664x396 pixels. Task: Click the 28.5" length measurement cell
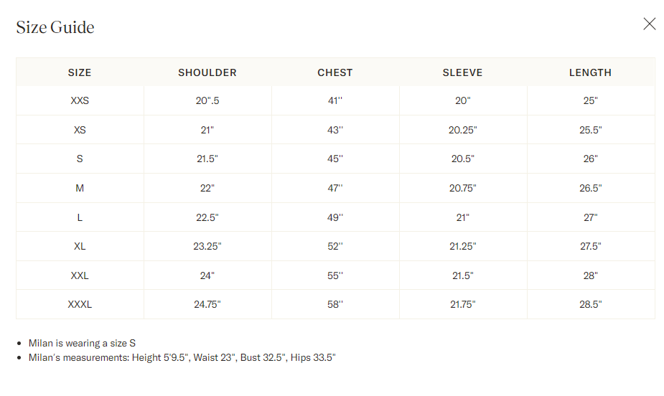click(x=590, y=304)
